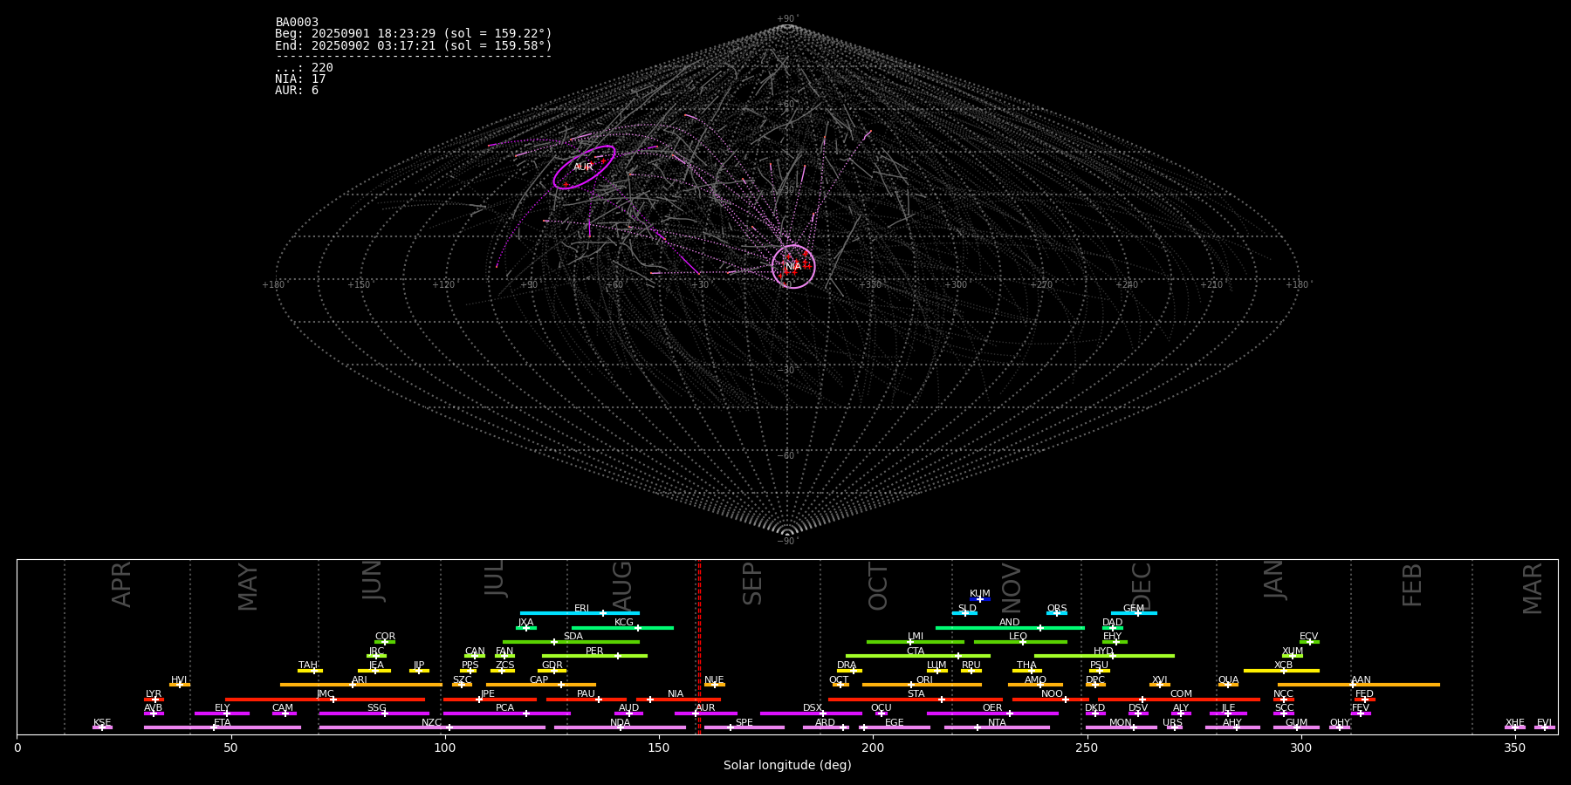Screen dimensions: 1571x785
Task: Click the AAN shower label
Action: (1362, 680)
